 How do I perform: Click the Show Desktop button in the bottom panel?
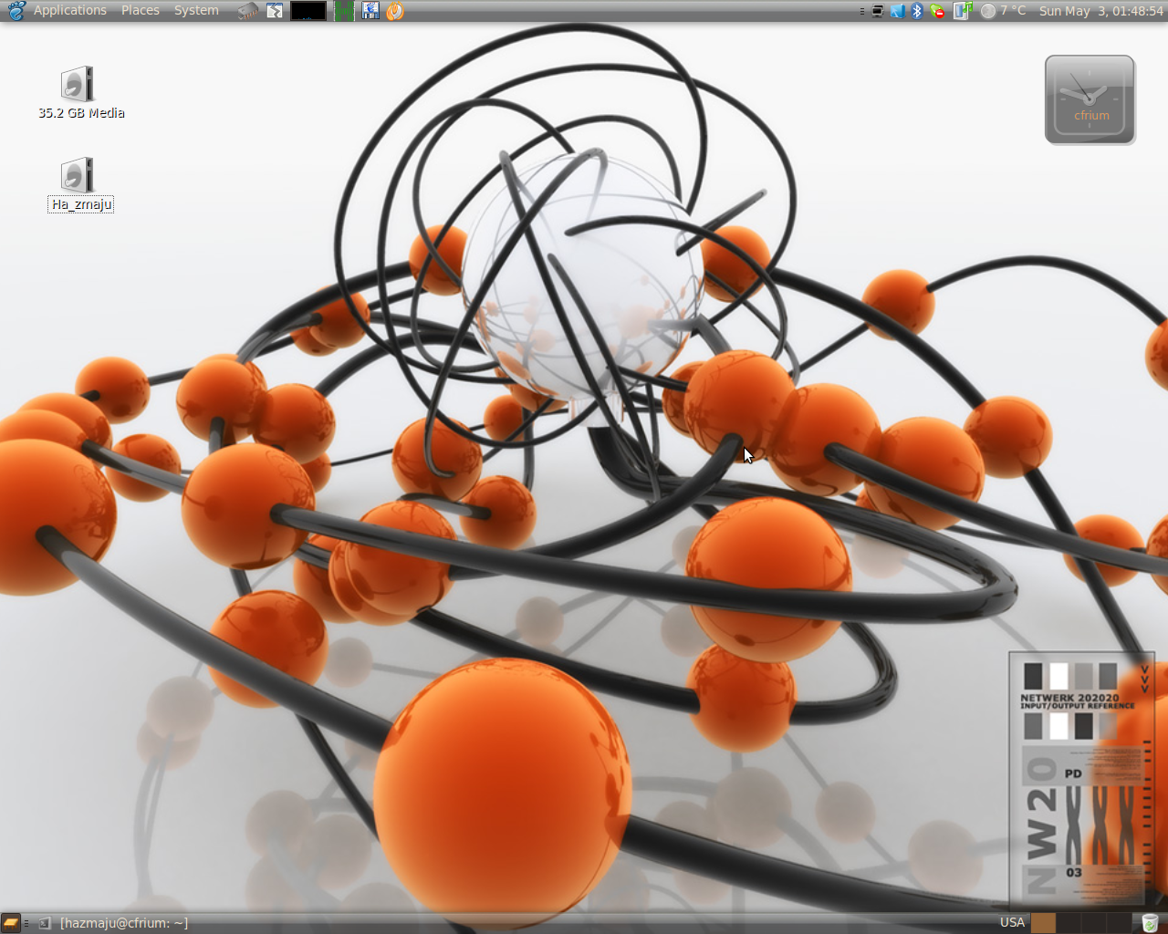coord(11,923)
